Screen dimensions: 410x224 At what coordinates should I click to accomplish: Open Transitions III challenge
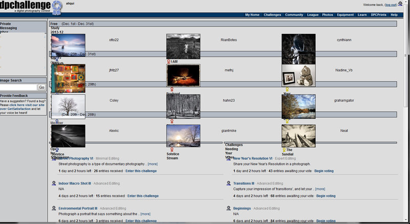click(x=244, y=184)
